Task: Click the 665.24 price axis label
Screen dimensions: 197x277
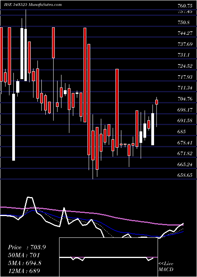Action: tap(184, 165)
